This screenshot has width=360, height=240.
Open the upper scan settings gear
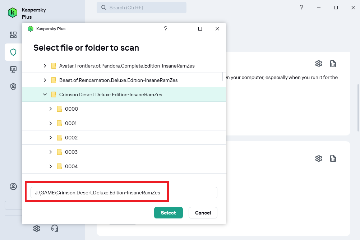[319, 64]
